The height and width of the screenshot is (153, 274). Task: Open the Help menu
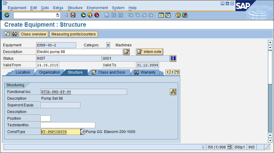pos(133,8)
